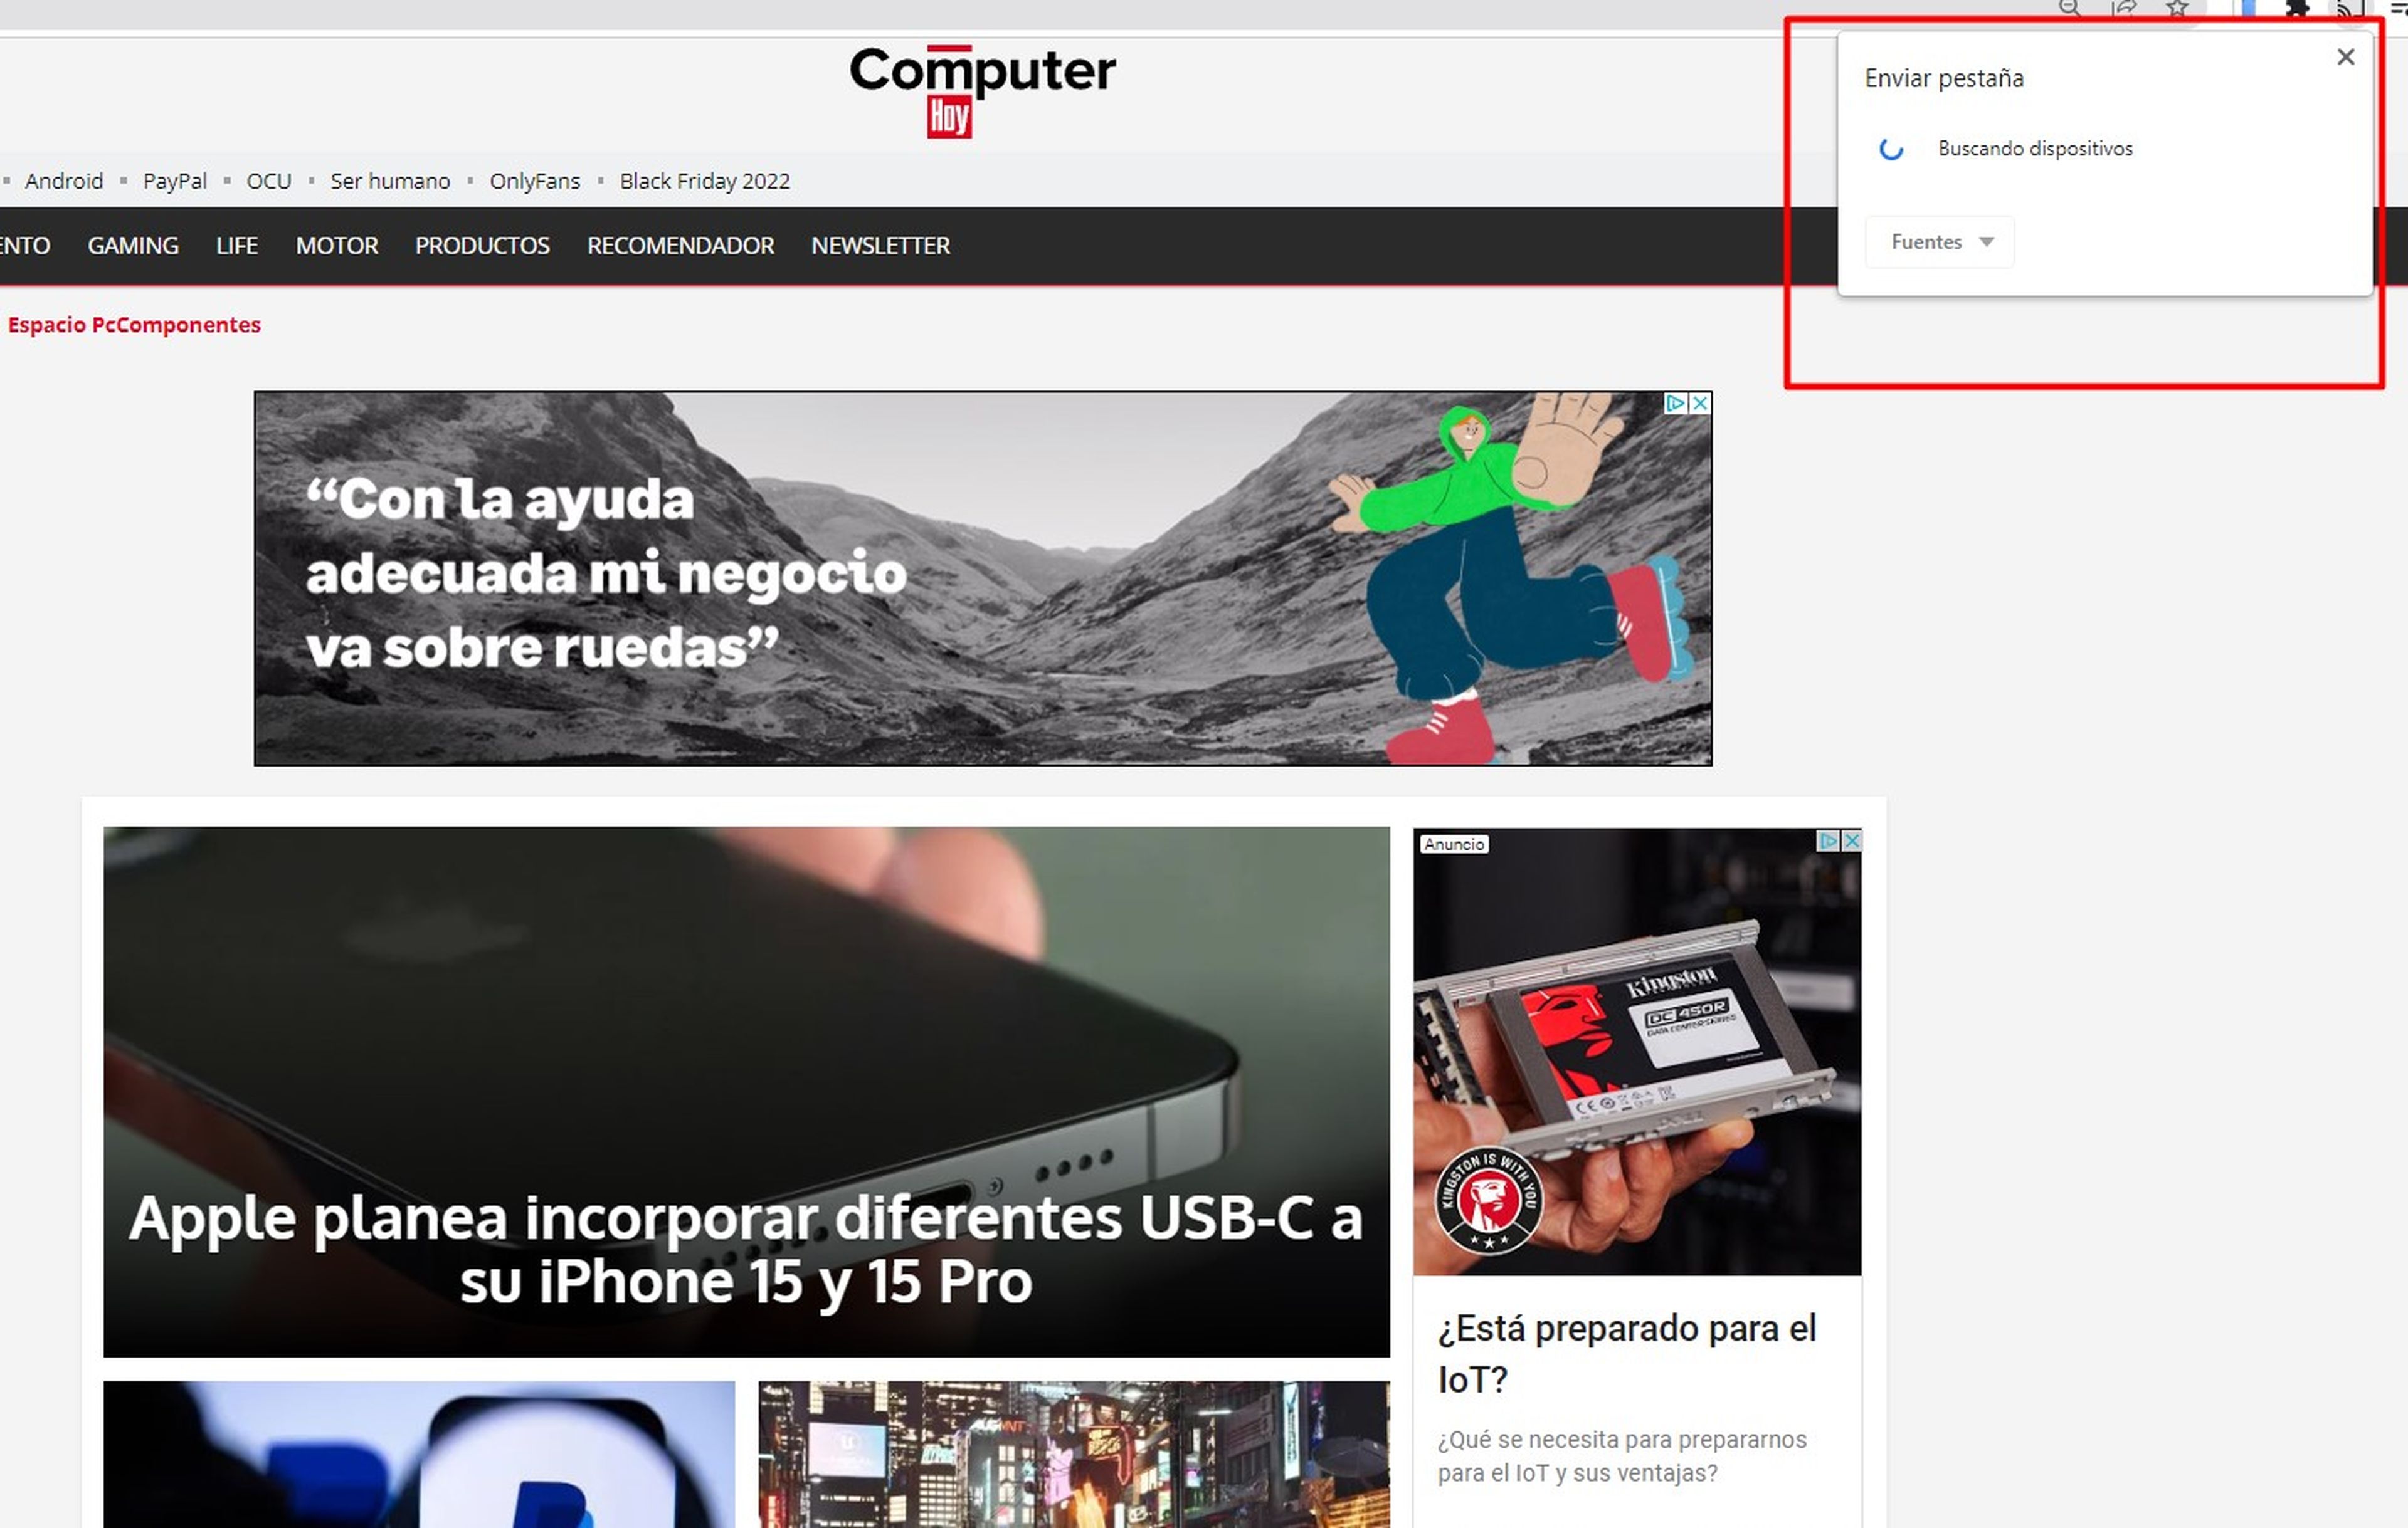Go to the MOTOR section
2408x1528 pixels.
coord(337,246)
